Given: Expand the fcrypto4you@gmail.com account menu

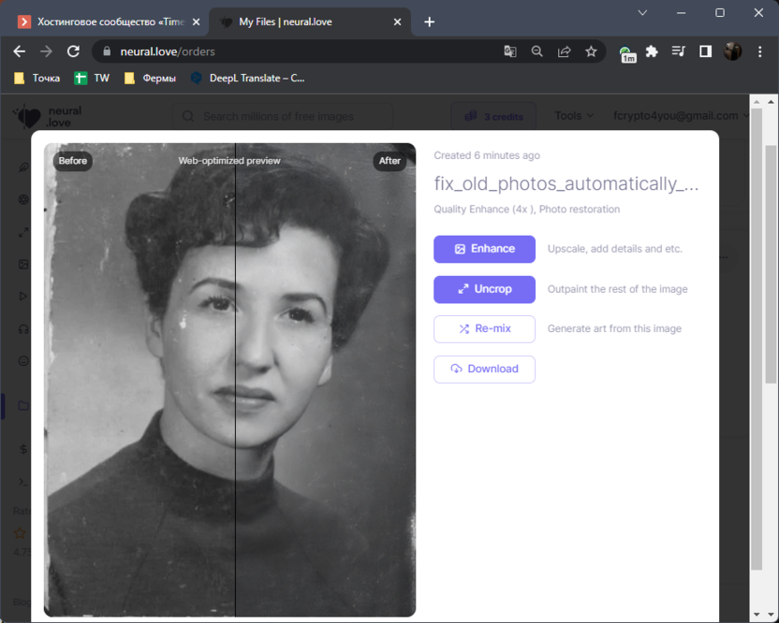Looking at the screenshot, I should point(681,116).
